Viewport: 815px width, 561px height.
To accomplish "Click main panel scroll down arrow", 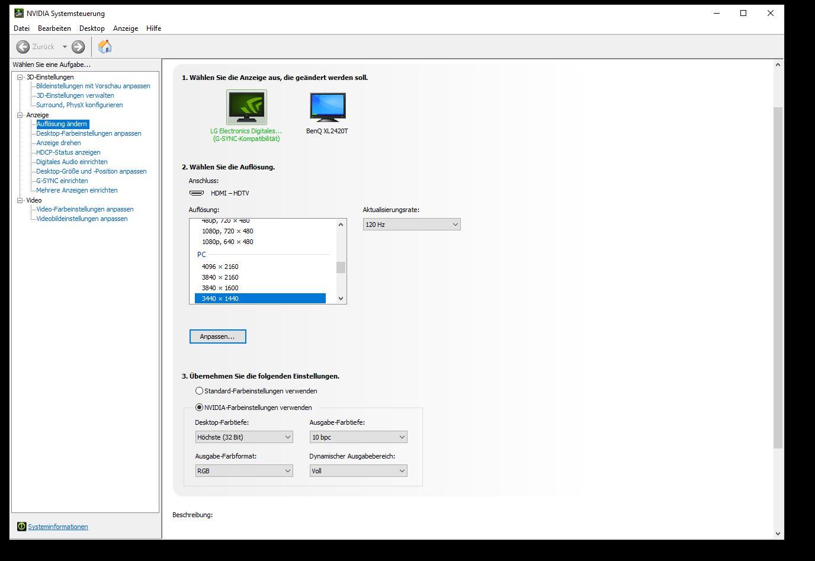I will click(x=778, y=534).
